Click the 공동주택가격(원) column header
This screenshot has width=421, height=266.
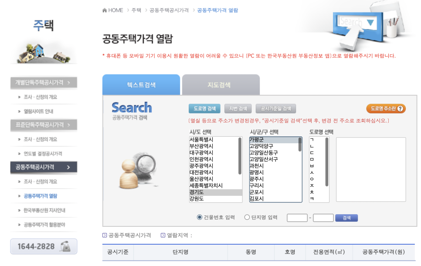tap(384, 252)
